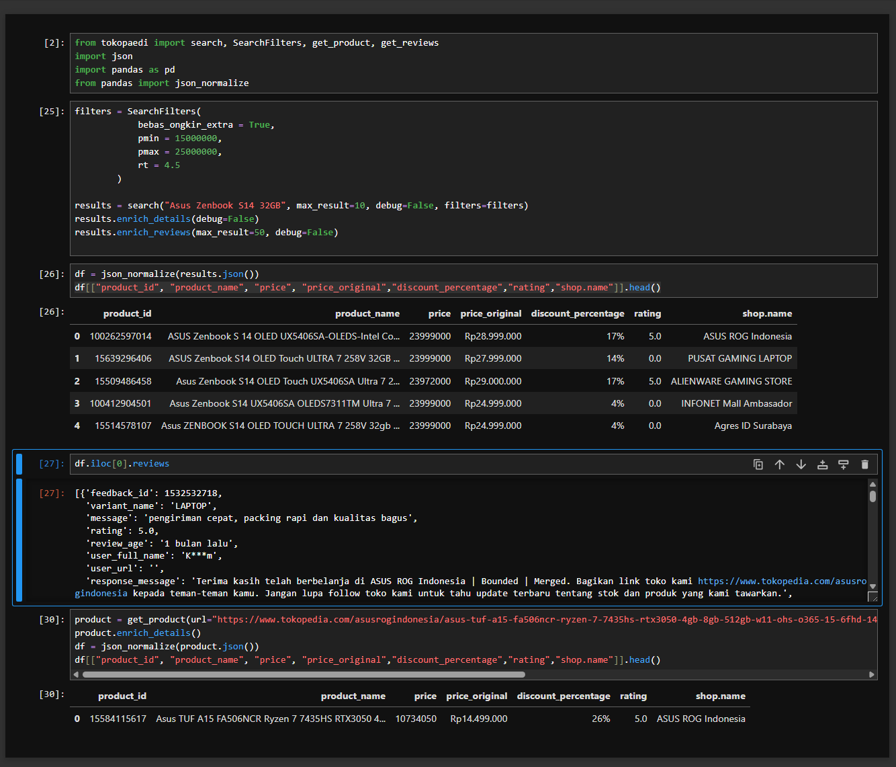Click the 26% discount value
This screenshot has width=896, height=767.
[601, 719]
